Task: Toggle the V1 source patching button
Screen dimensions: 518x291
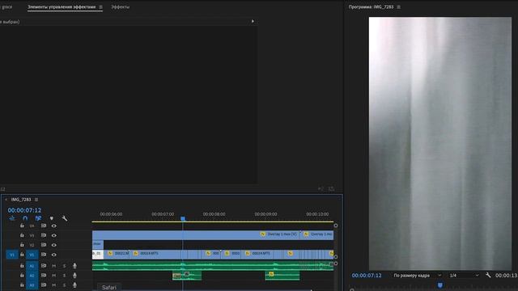Action: (12, 255)
